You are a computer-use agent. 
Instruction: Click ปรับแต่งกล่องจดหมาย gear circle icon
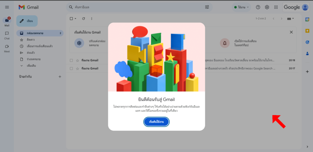[79, 43]
